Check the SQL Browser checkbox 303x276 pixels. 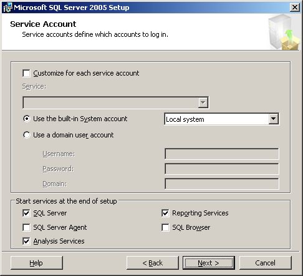click(x=165, y=227)
